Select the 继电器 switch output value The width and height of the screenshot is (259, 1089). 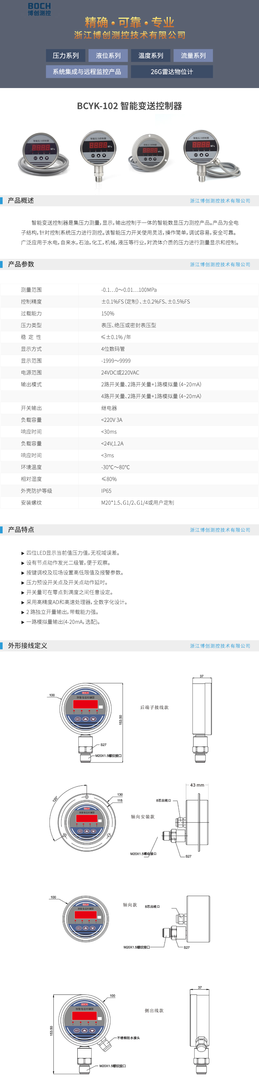[x=109, y=408]
